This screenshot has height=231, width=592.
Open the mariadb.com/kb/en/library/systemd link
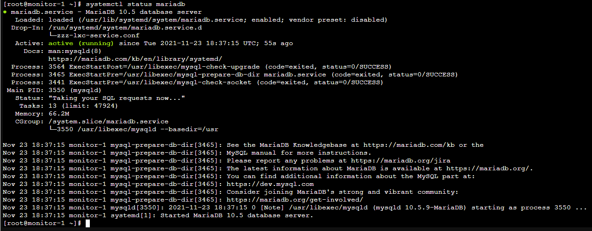[x=135, y=59]
